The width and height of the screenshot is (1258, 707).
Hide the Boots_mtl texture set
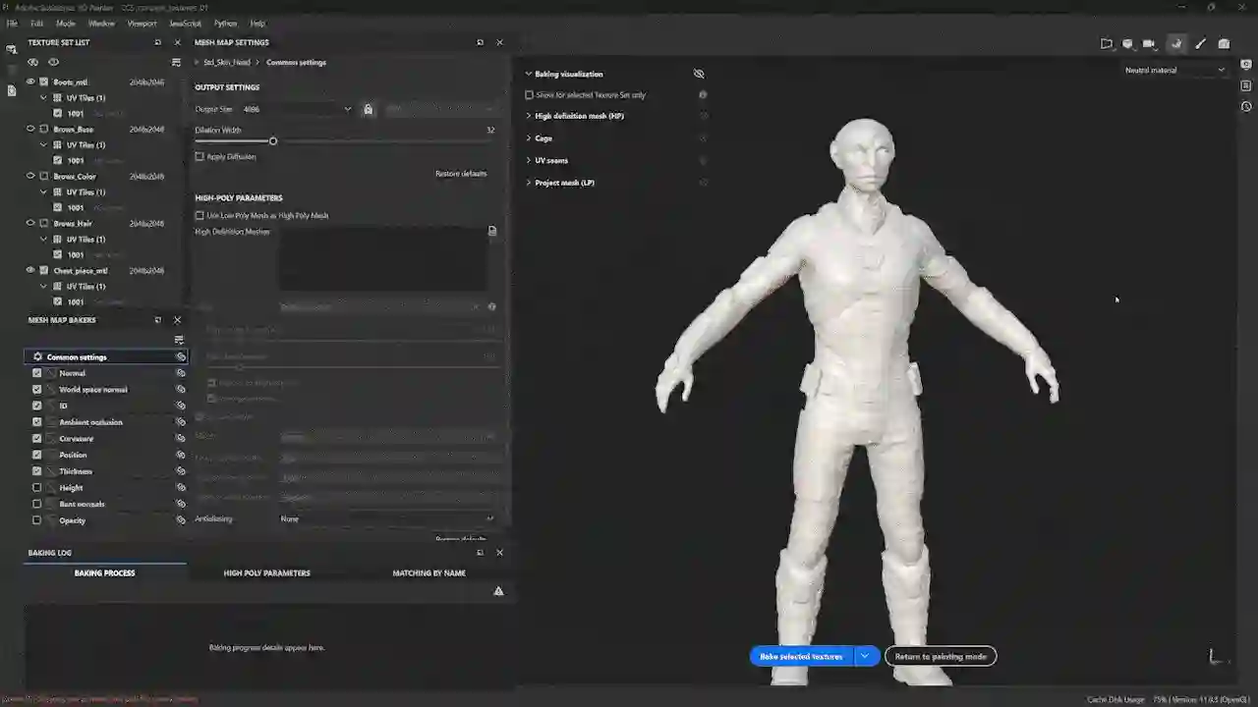click(x=30, y=82)
